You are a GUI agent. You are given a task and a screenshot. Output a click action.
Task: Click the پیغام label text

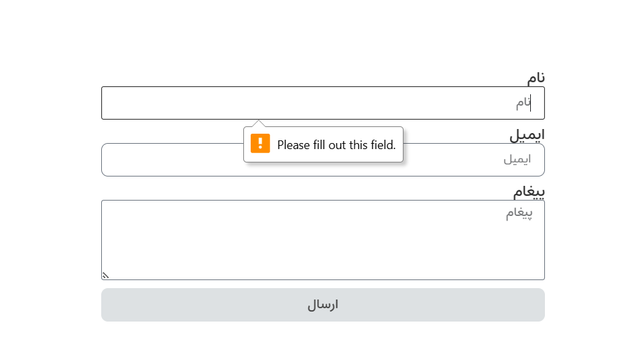[x=529, y=191]
